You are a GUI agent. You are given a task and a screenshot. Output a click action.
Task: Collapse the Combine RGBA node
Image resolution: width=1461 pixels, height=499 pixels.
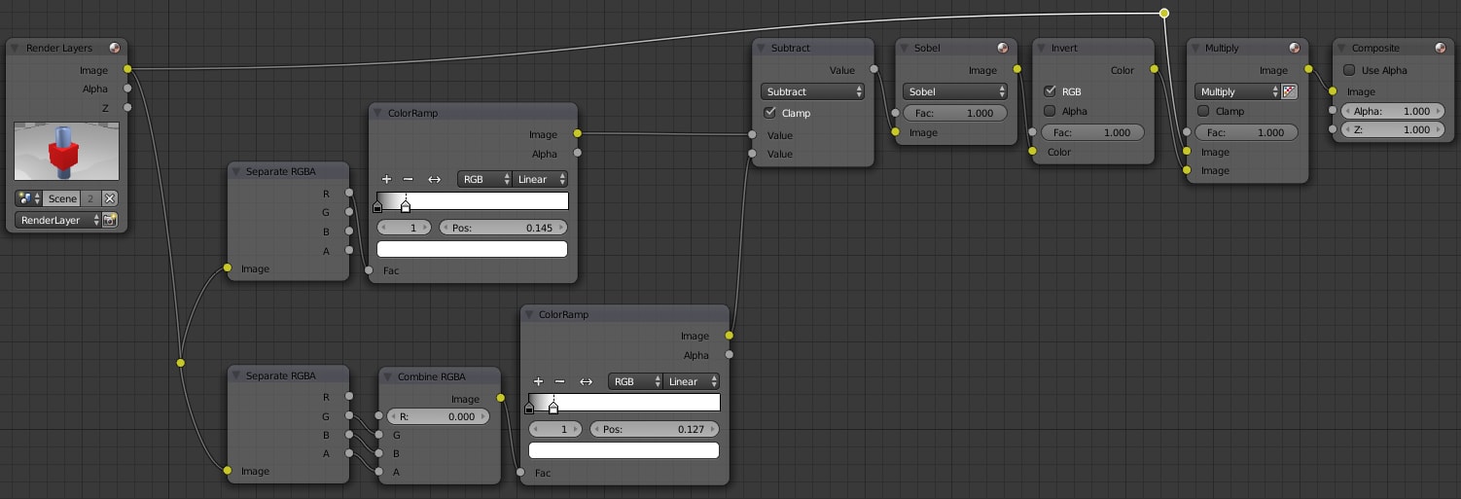(x=389, y=376)
